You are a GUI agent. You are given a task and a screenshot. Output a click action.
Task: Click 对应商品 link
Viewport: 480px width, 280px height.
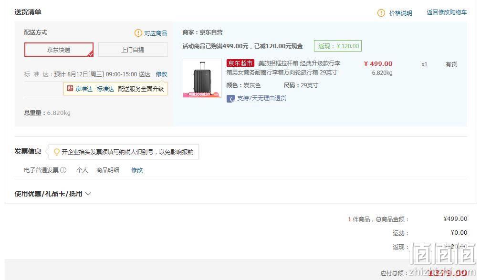(156, 33)
